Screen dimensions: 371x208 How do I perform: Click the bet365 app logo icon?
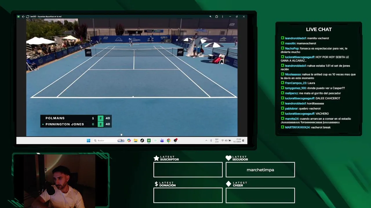click(19, 16)
